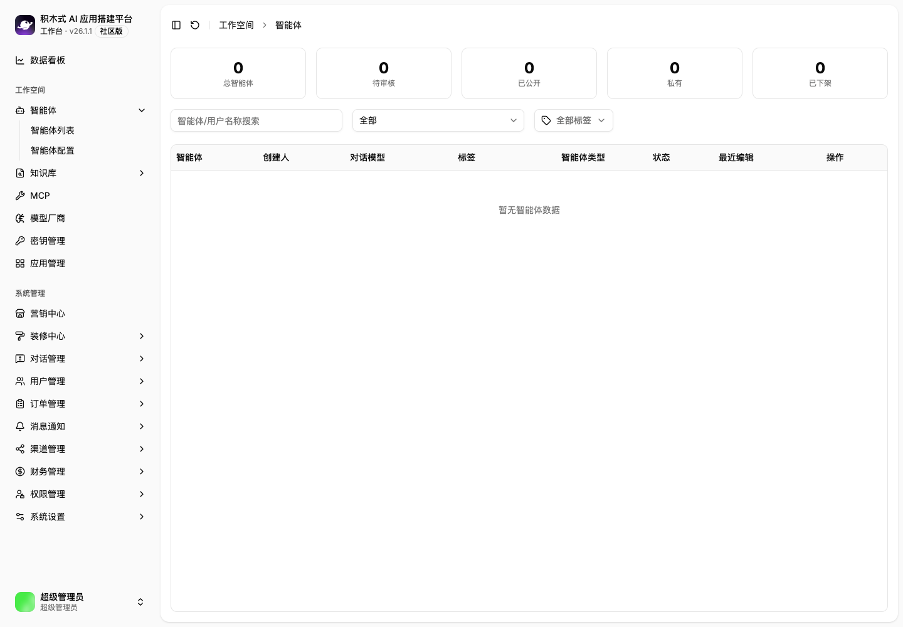
Task: Click the tag icon in 全部标签
Action: [x=546, y=120]
